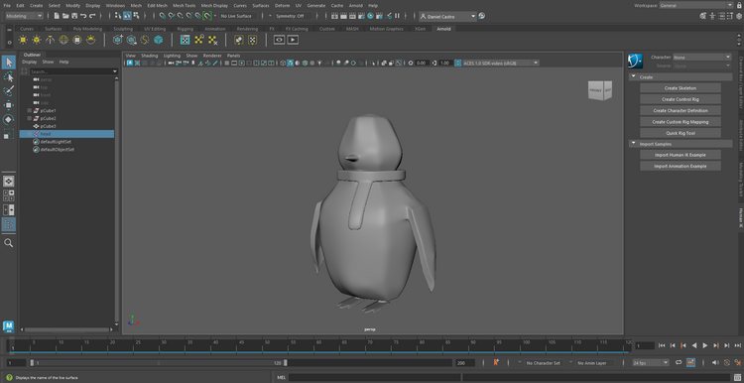Open the Character None dropdown
Viewport: 744px width, 383px height.
click(702, 57)
